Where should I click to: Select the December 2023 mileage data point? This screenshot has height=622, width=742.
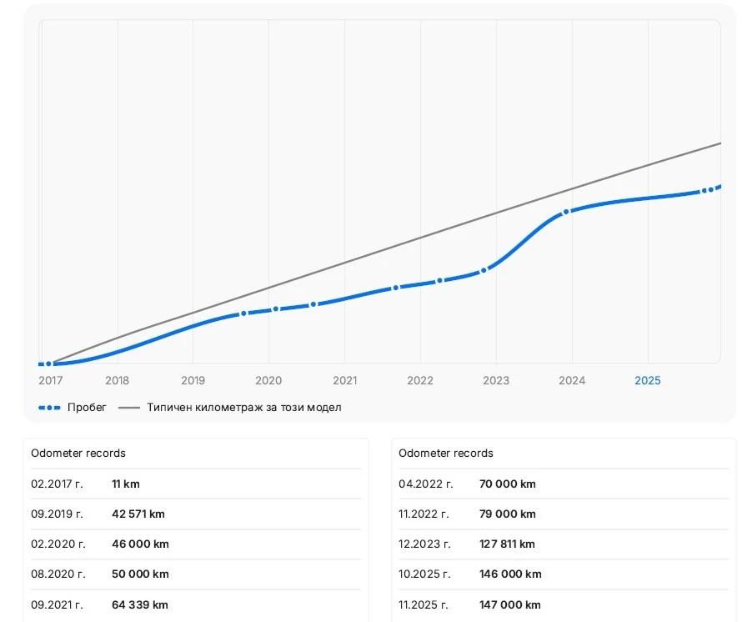(566, 212)
